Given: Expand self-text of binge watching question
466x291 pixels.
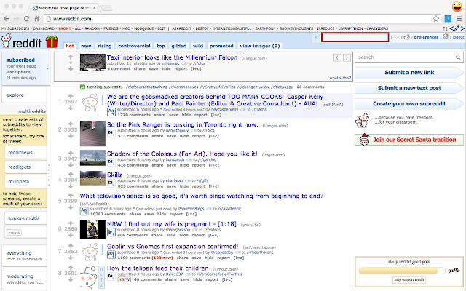Looking at the screenshot, I should [84, 211].
